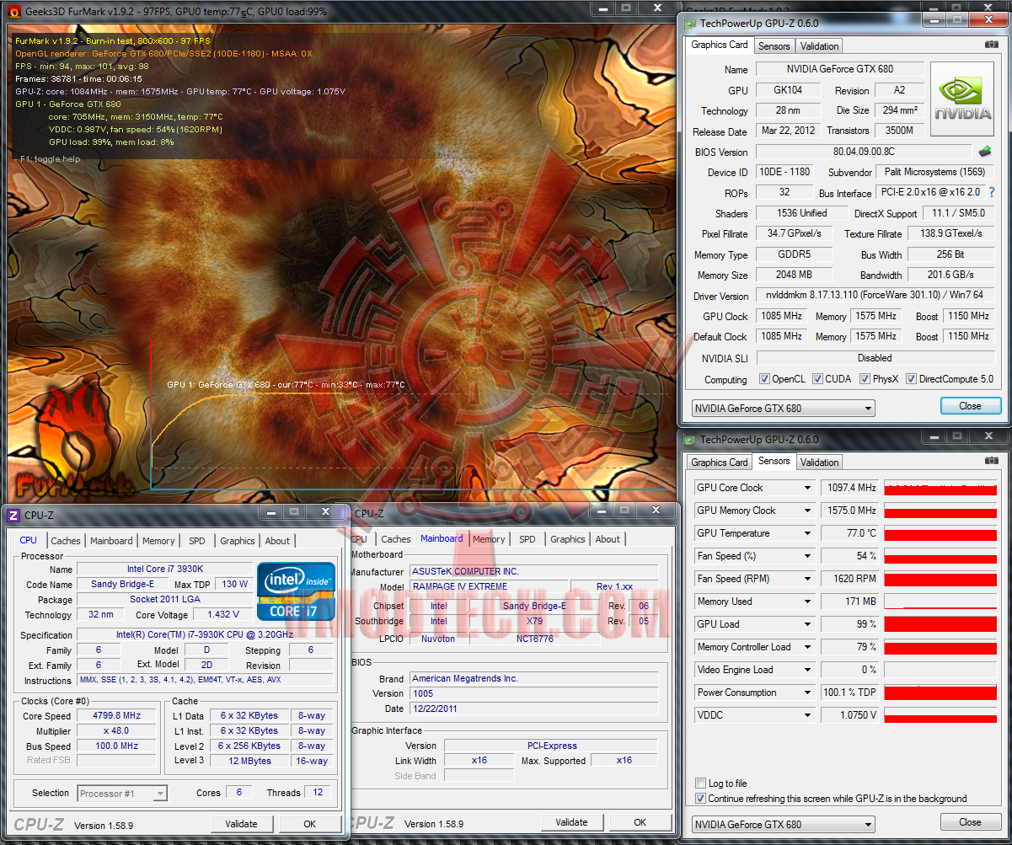Click the Bus Interface question mark icon
This screenshot has height=845, width=1012.
pyautogui.click(x=992, y=193)
